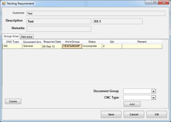Maximize the Nesting Requirement window
The height and width of the screenshot is (122, 171).
click(x=155, y=3)
